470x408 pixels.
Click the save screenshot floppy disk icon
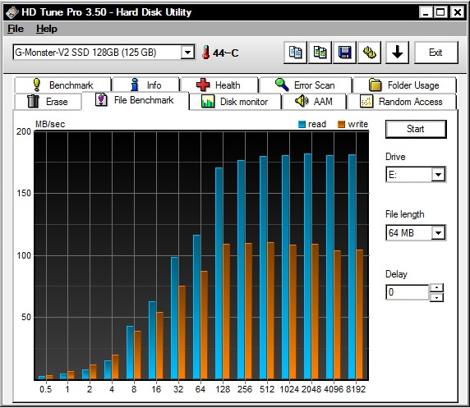click(344, 53)
